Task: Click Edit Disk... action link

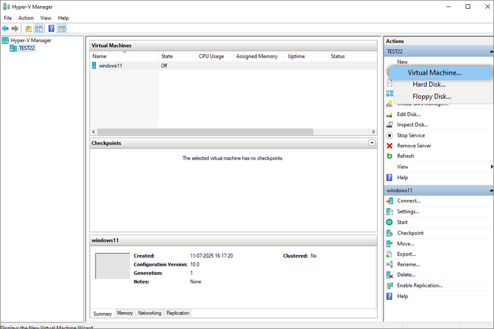Action: [408, 115]
